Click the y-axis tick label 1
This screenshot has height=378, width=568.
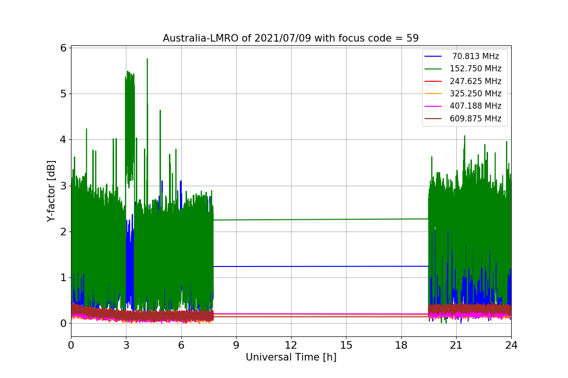tap(62, 277)
